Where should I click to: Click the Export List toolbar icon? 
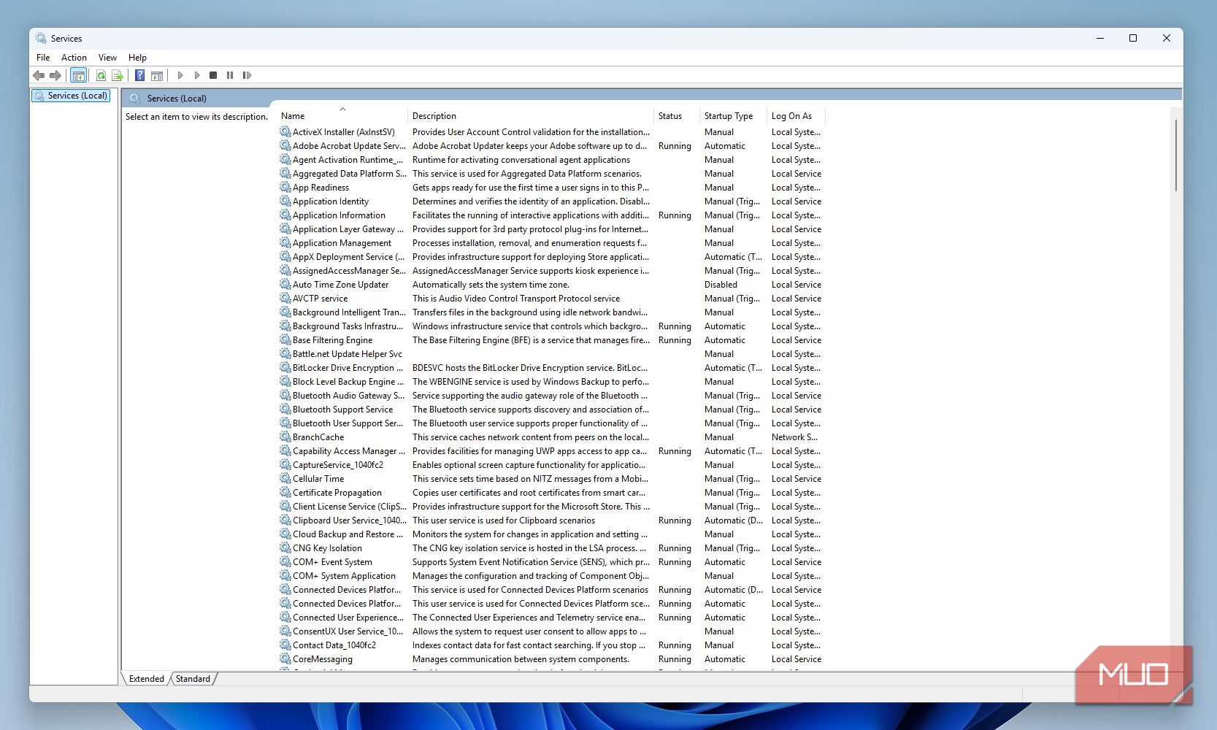click(117, 75)
